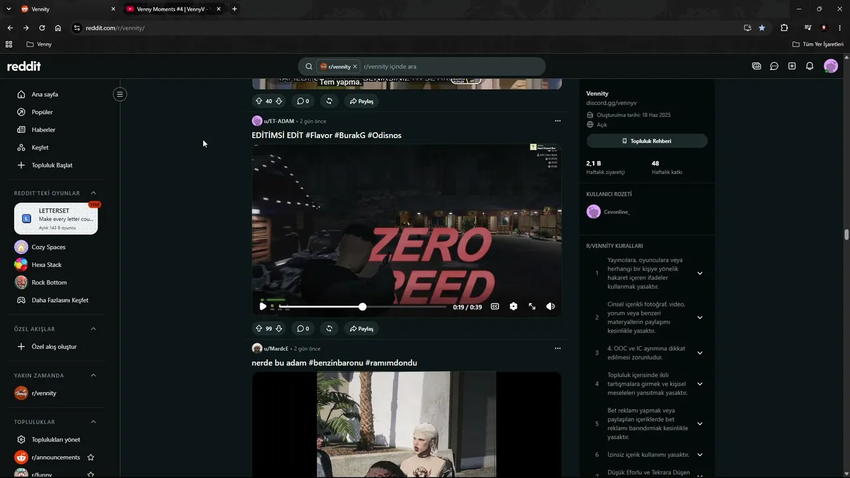Expand rule 5 about bet advertising
The width and height of the screenshot is (850, 478).
pos(700,424)
